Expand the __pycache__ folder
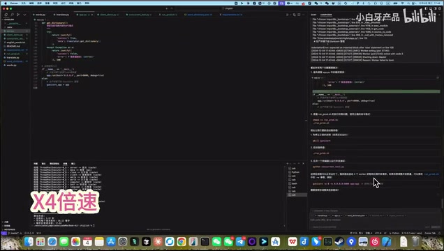 pos(15,24)
